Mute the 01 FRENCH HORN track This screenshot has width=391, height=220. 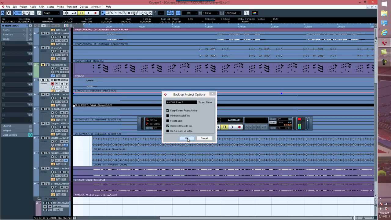(43, 33)
